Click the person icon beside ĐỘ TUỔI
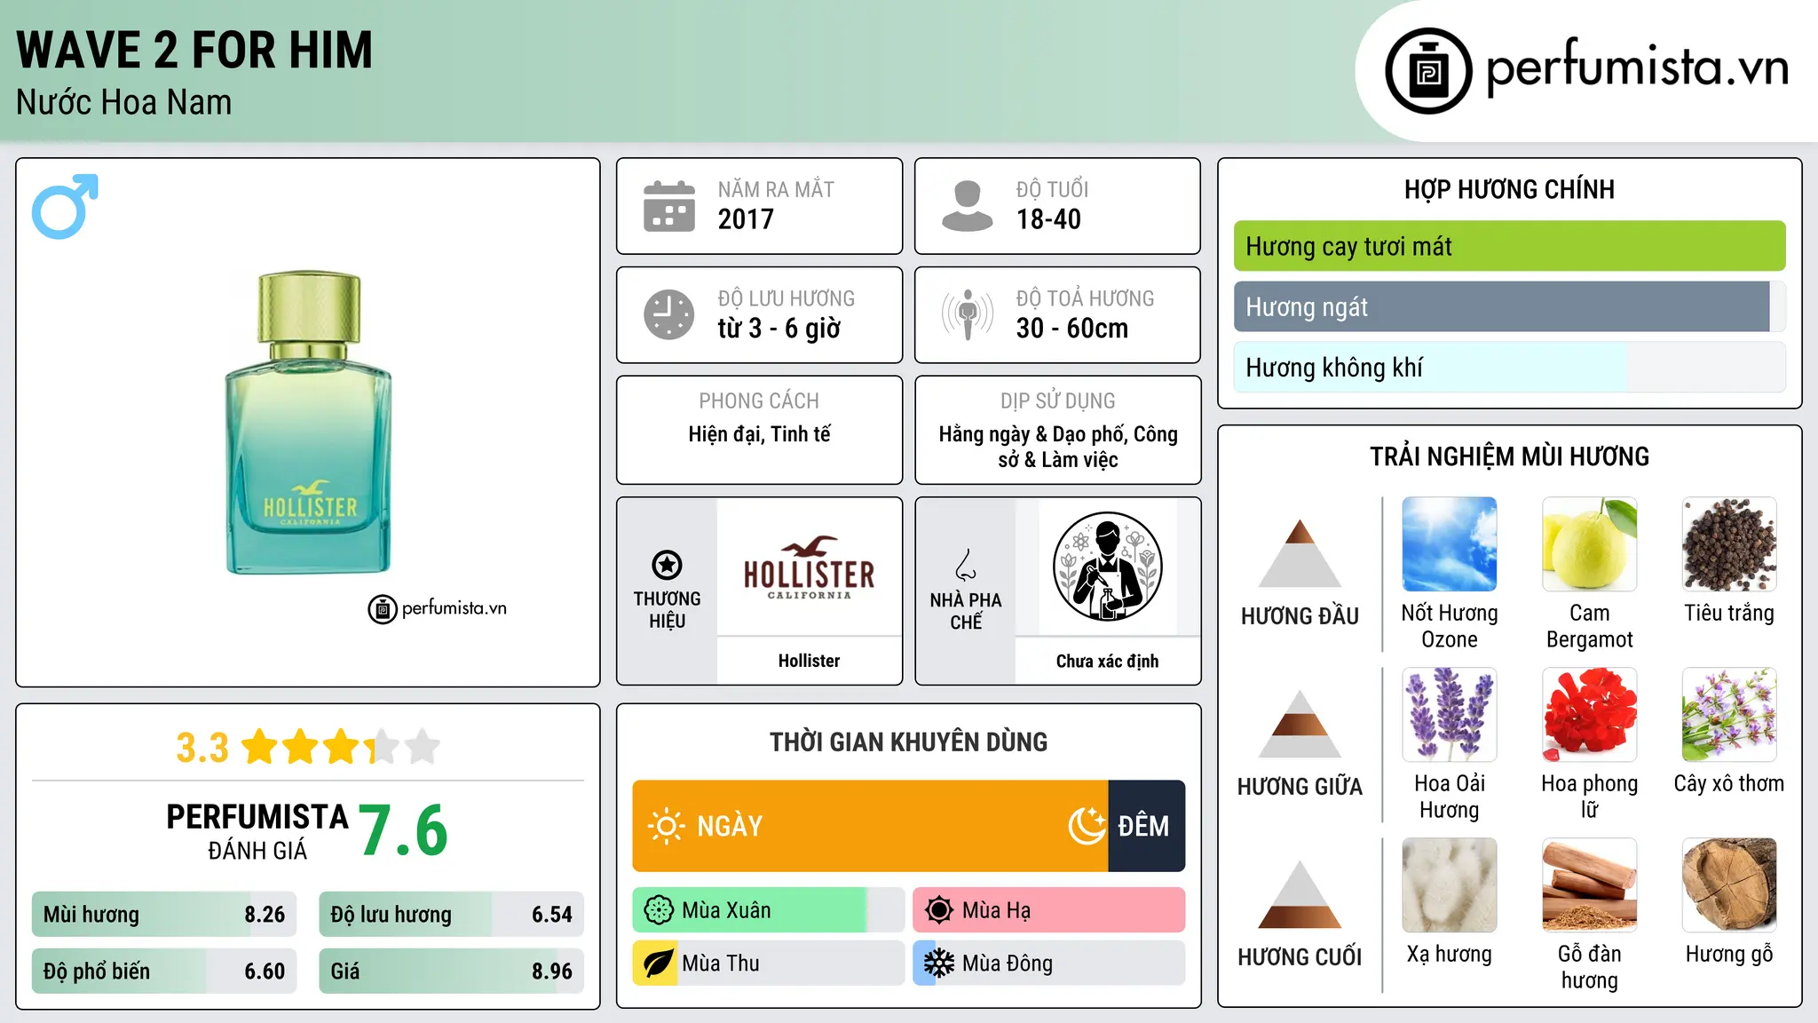Image resolution: width=1818 pixels, height=1023 pixels. click(967, 206)
